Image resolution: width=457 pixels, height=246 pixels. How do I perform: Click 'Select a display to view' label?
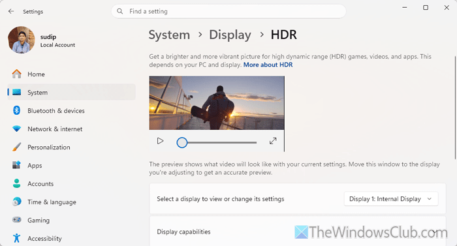(221, 199)
